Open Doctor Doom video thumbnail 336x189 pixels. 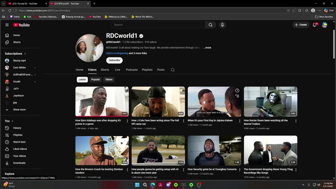[x=271, y=102]
